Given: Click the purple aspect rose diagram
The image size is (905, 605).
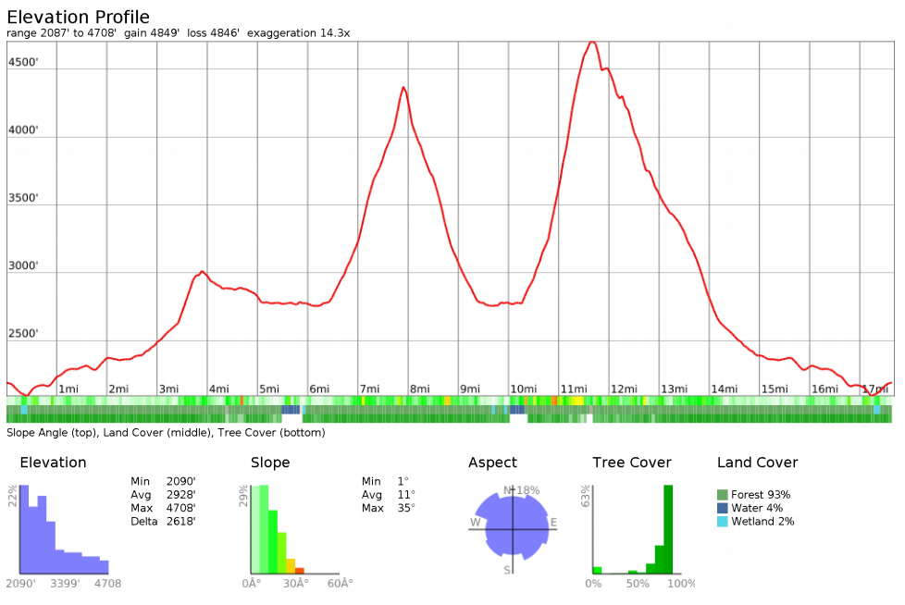Looking at the screenshot, I should tap(513, 526).
